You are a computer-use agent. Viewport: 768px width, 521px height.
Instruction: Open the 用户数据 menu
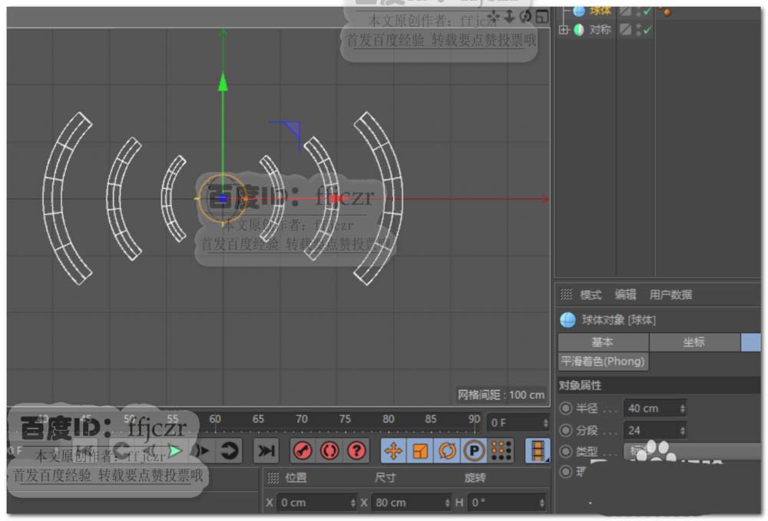click(x=670, y=295)
